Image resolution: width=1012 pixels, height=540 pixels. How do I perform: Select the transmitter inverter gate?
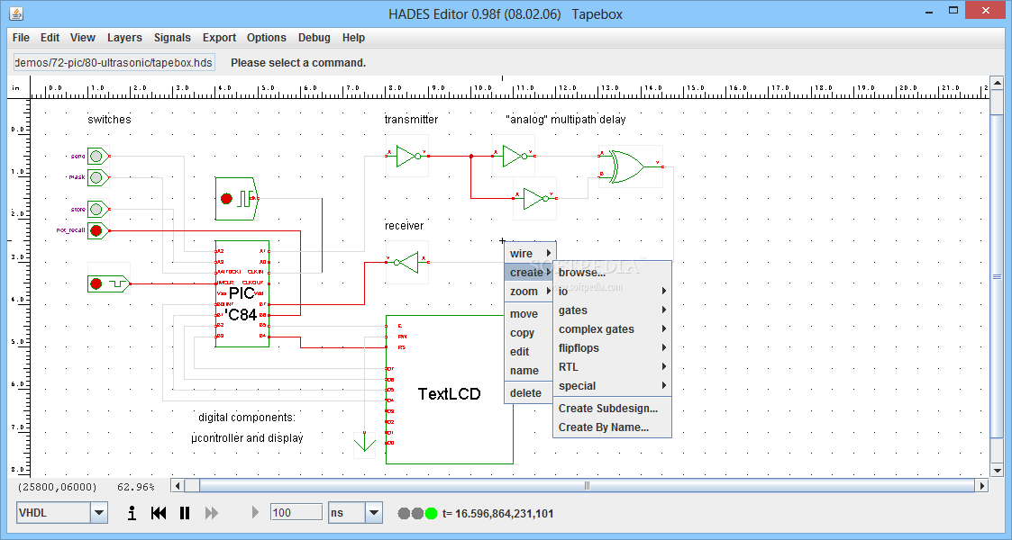click(x=408, y=156)
